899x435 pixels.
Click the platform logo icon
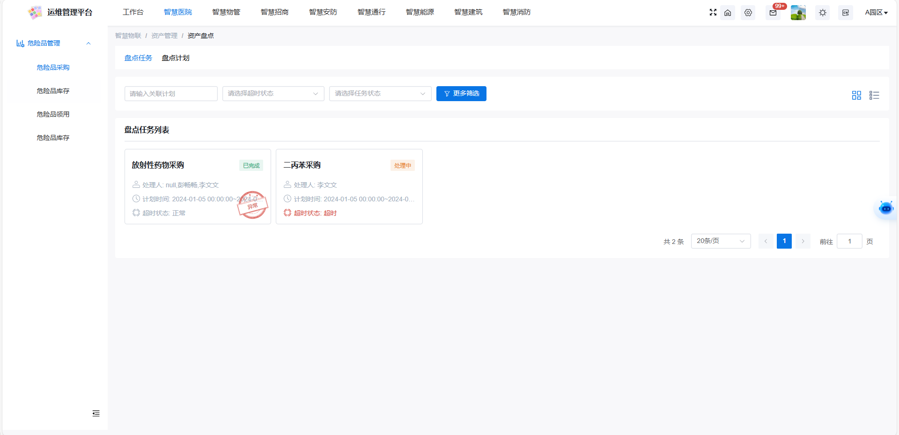[35, 12]
